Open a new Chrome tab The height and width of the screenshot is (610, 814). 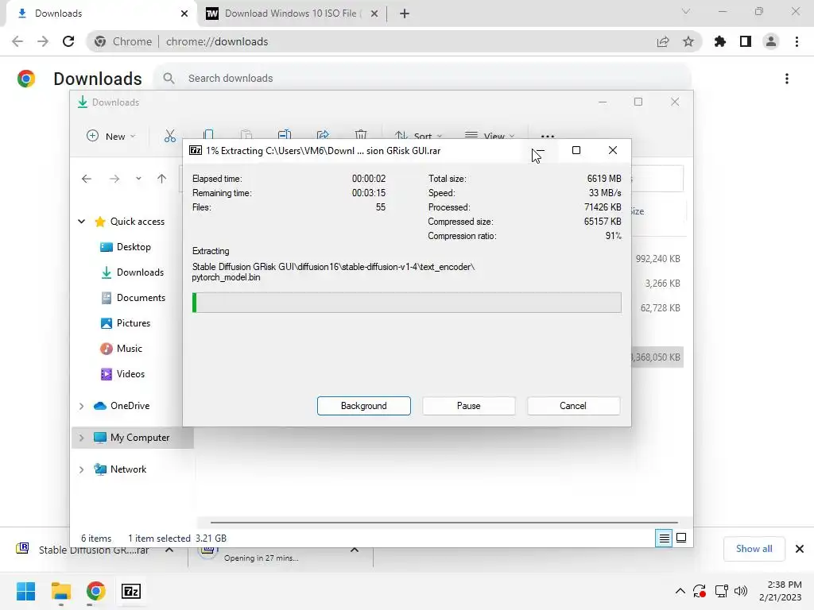pyautogui.click(x=405, y=14)
